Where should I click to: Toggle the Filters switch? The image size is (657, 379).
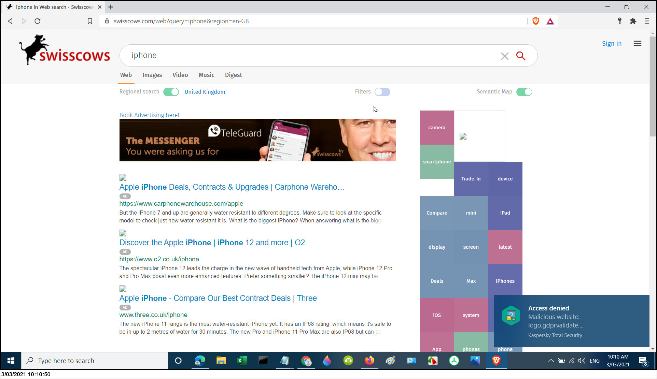click(x=382, y=92)
